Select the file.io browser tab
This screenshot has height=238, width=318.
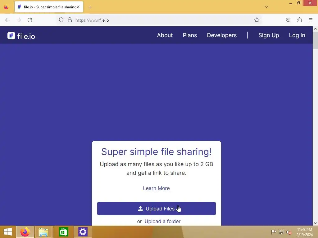click(49, 7)
